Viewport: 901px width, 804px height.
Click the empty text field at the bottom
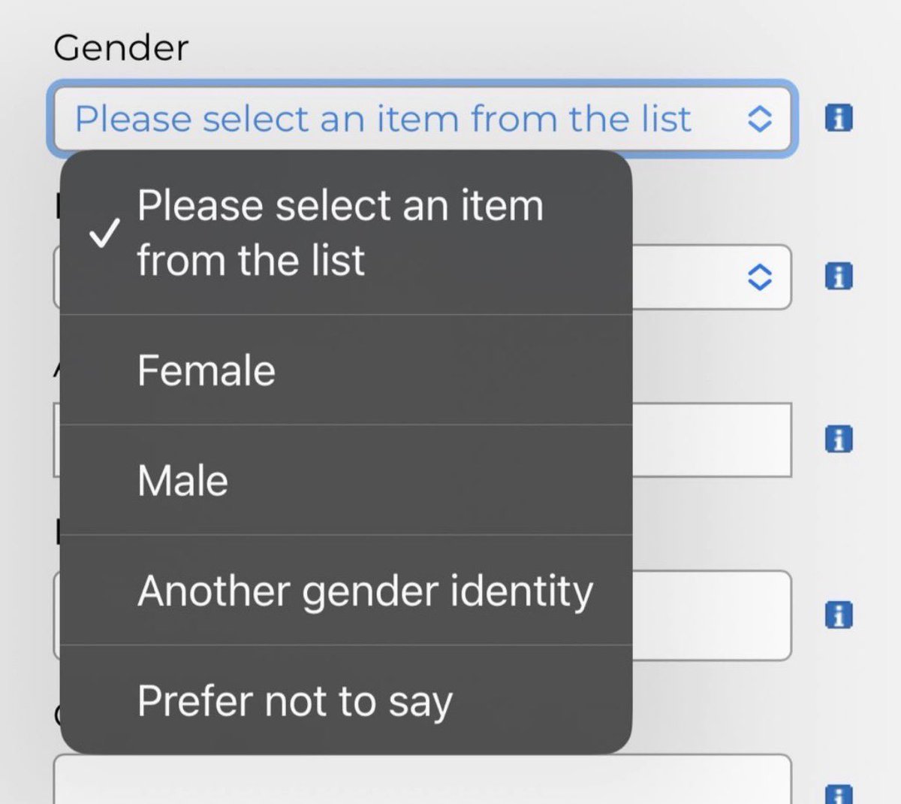pos(422,780)
